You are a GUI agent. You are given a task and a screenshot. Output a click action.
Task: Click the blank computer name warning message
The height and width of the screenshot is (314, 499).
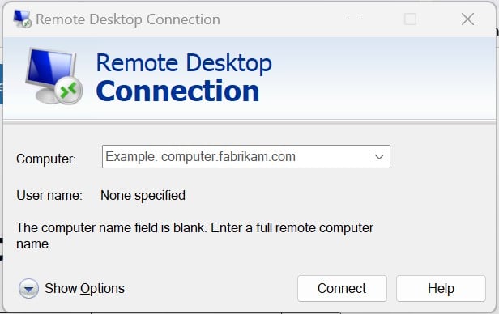coord(194,235)
